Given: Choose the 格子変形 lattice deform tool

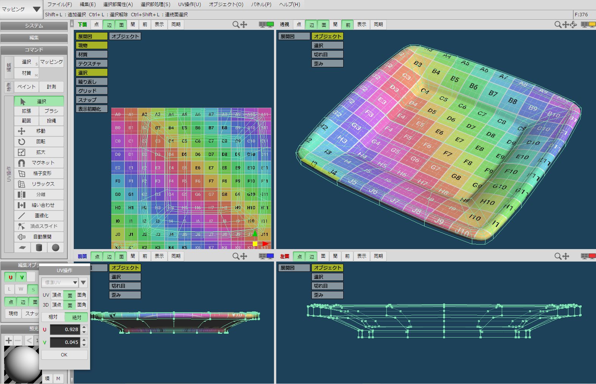Looking at the screenshot, I should [39, 173].
